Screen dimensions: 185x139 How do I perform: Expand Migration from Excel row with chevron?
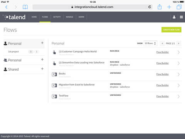(178, 85)
